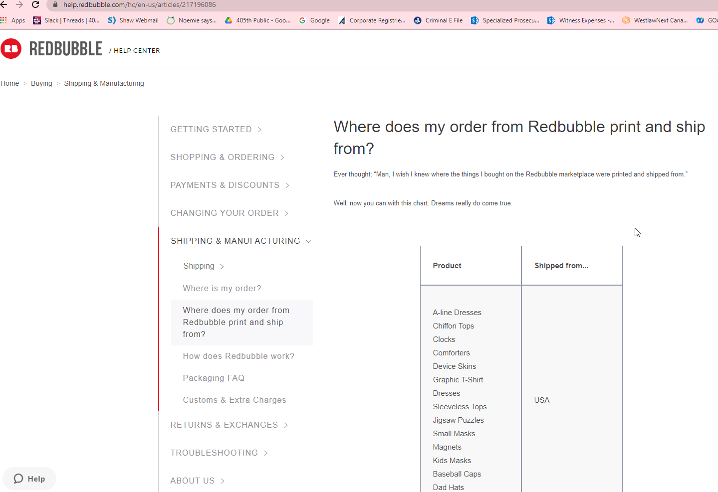Expand the Changing Your Order section
This screenshot has width=718, height=492.
(230, 213)
